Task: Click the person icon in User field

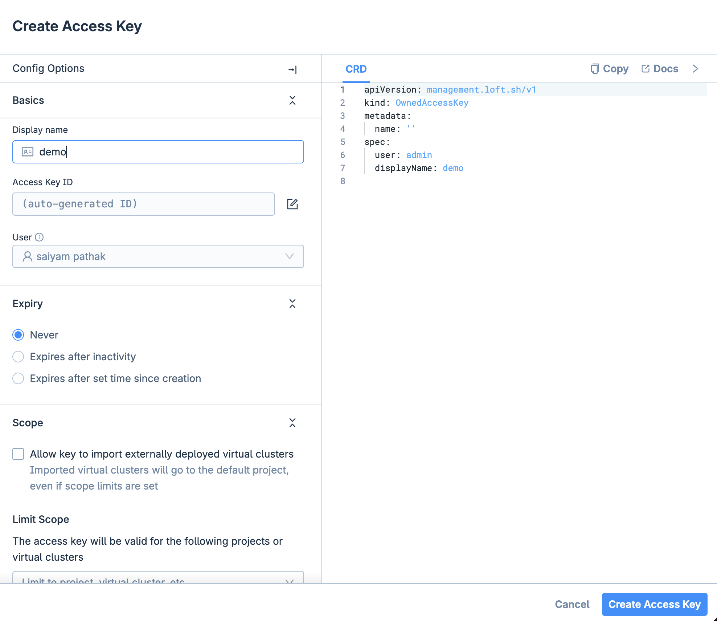Action: (x=28, y=256)
